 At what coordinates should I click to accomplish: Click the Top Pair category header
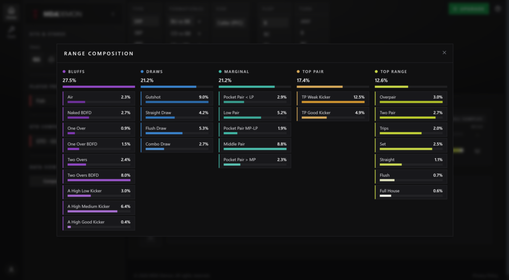(310, 72)
